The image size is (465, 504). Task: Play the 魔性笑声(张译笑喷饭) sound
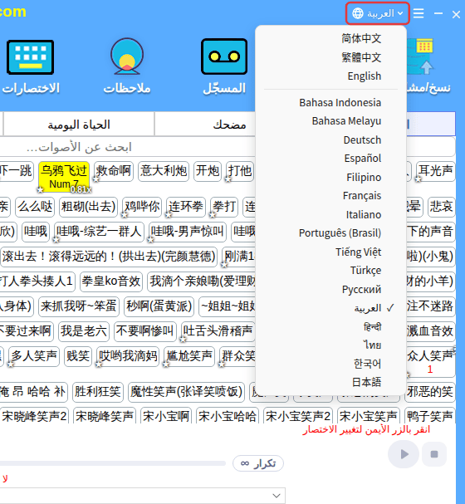pos(186,393)
